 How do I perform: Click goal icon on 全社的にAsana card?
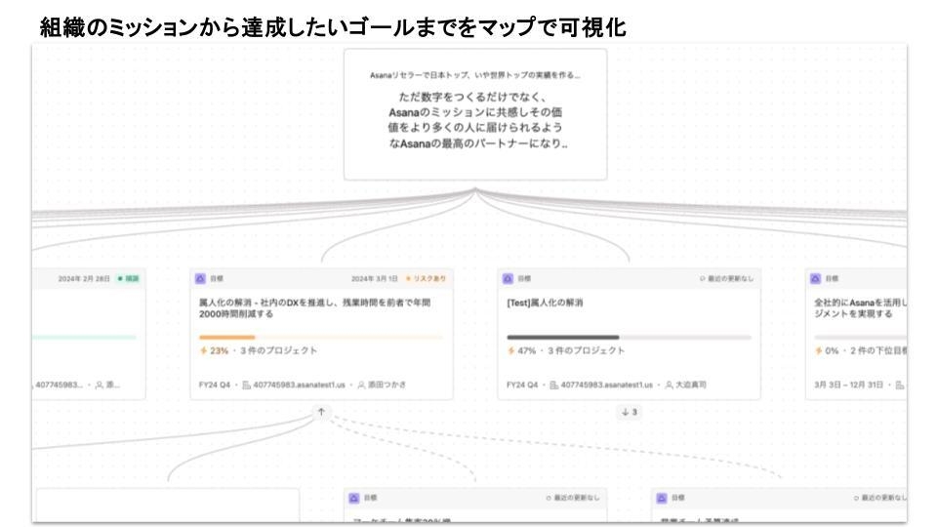(x=817, y=278)
